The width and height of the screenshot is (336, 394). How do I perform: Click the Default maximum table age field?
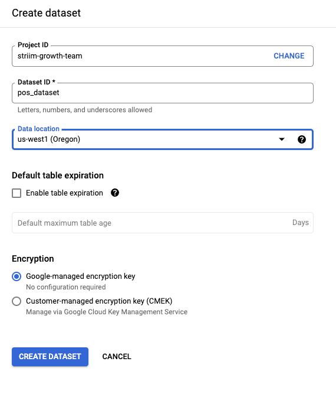point(163,223)
